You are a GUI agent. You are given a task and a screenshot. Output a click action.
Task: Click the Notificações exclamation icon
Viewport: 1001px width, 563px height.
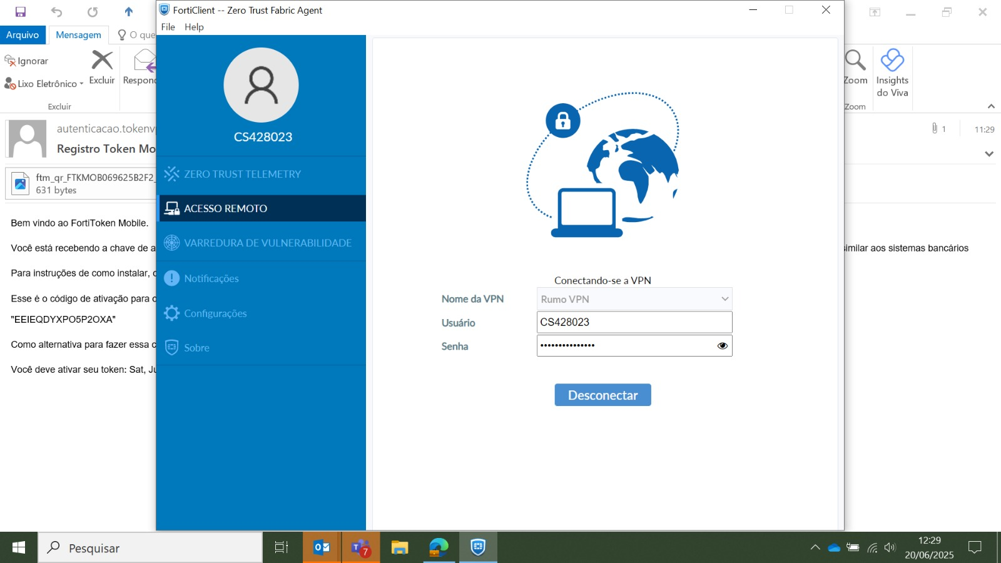tap(171, 278)
